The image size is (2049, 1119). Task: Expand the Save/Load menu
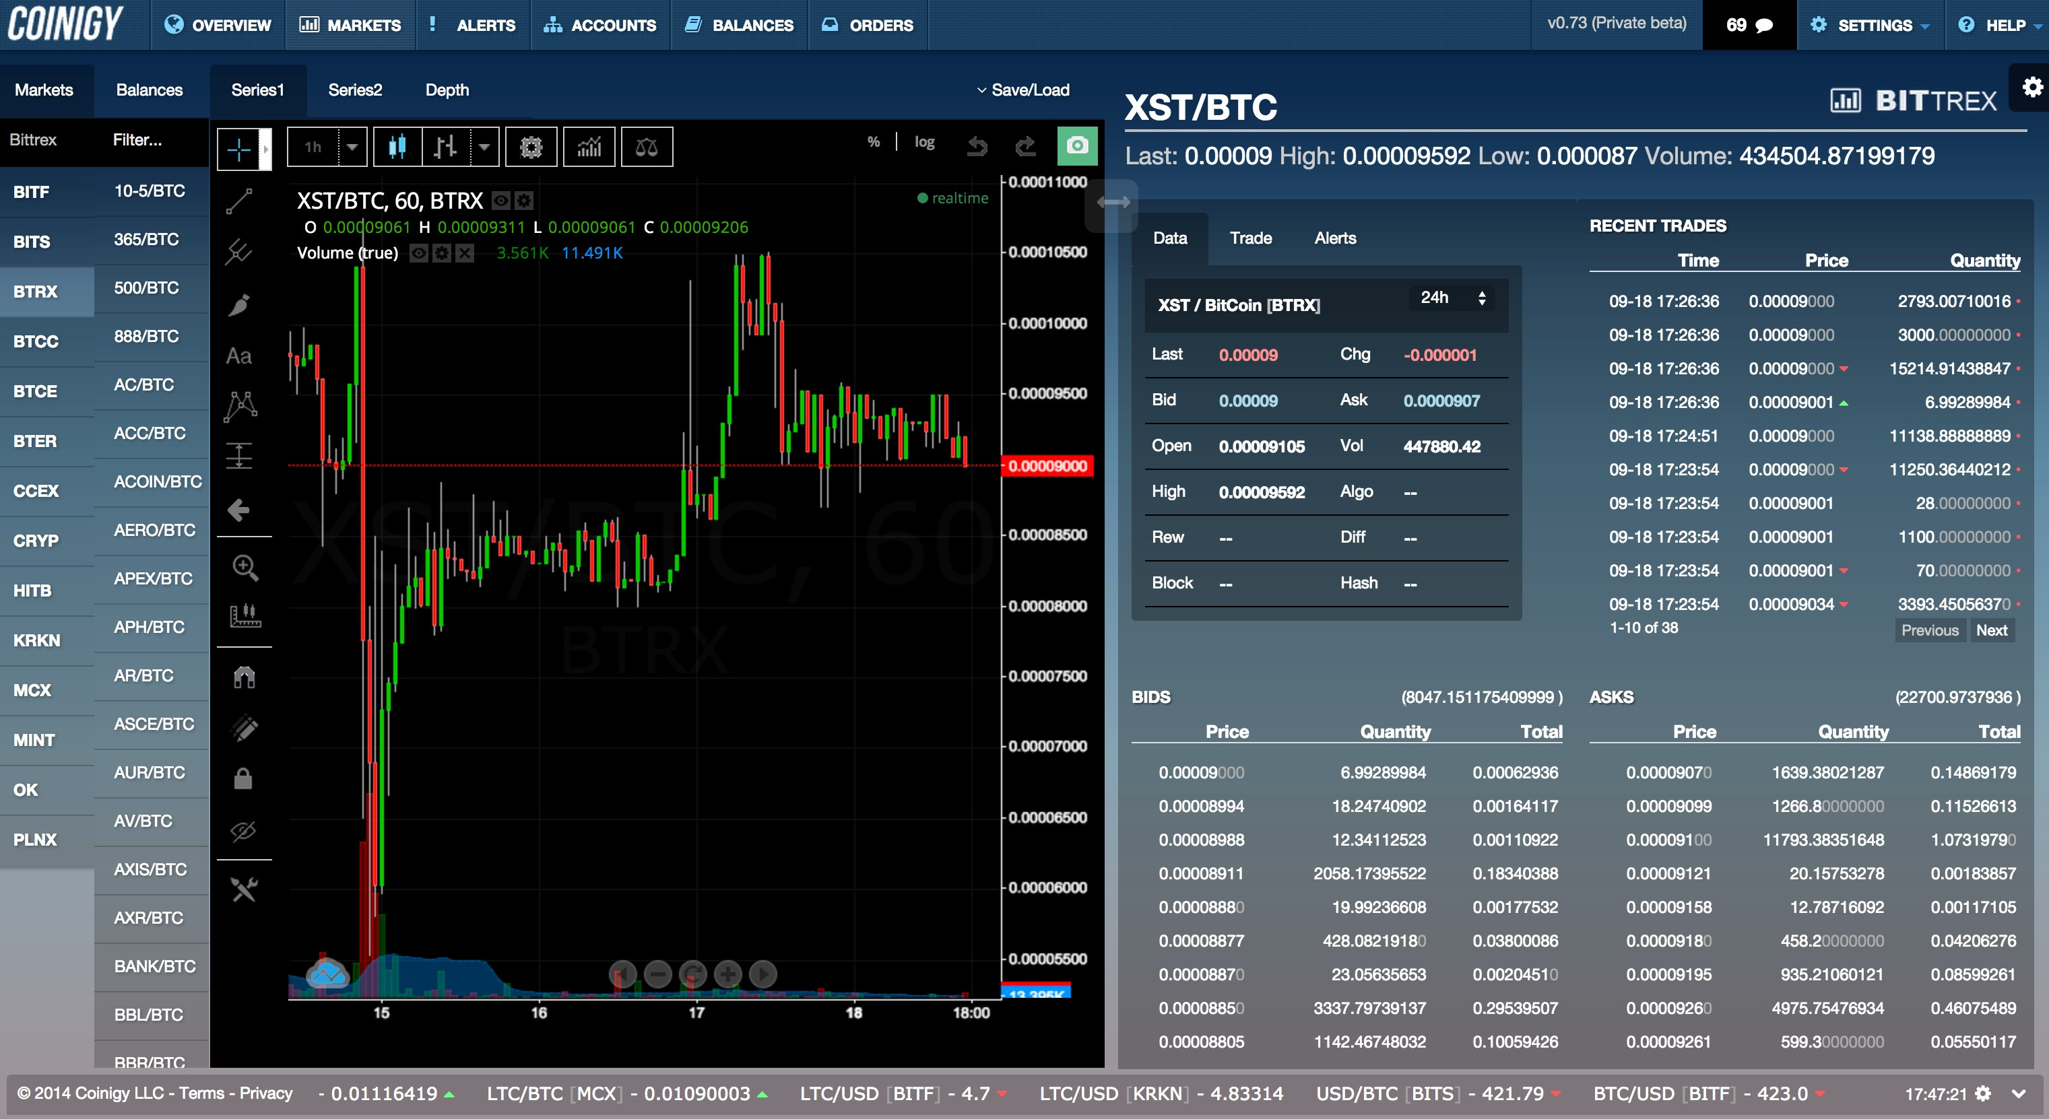click(x=1023, y=90)
